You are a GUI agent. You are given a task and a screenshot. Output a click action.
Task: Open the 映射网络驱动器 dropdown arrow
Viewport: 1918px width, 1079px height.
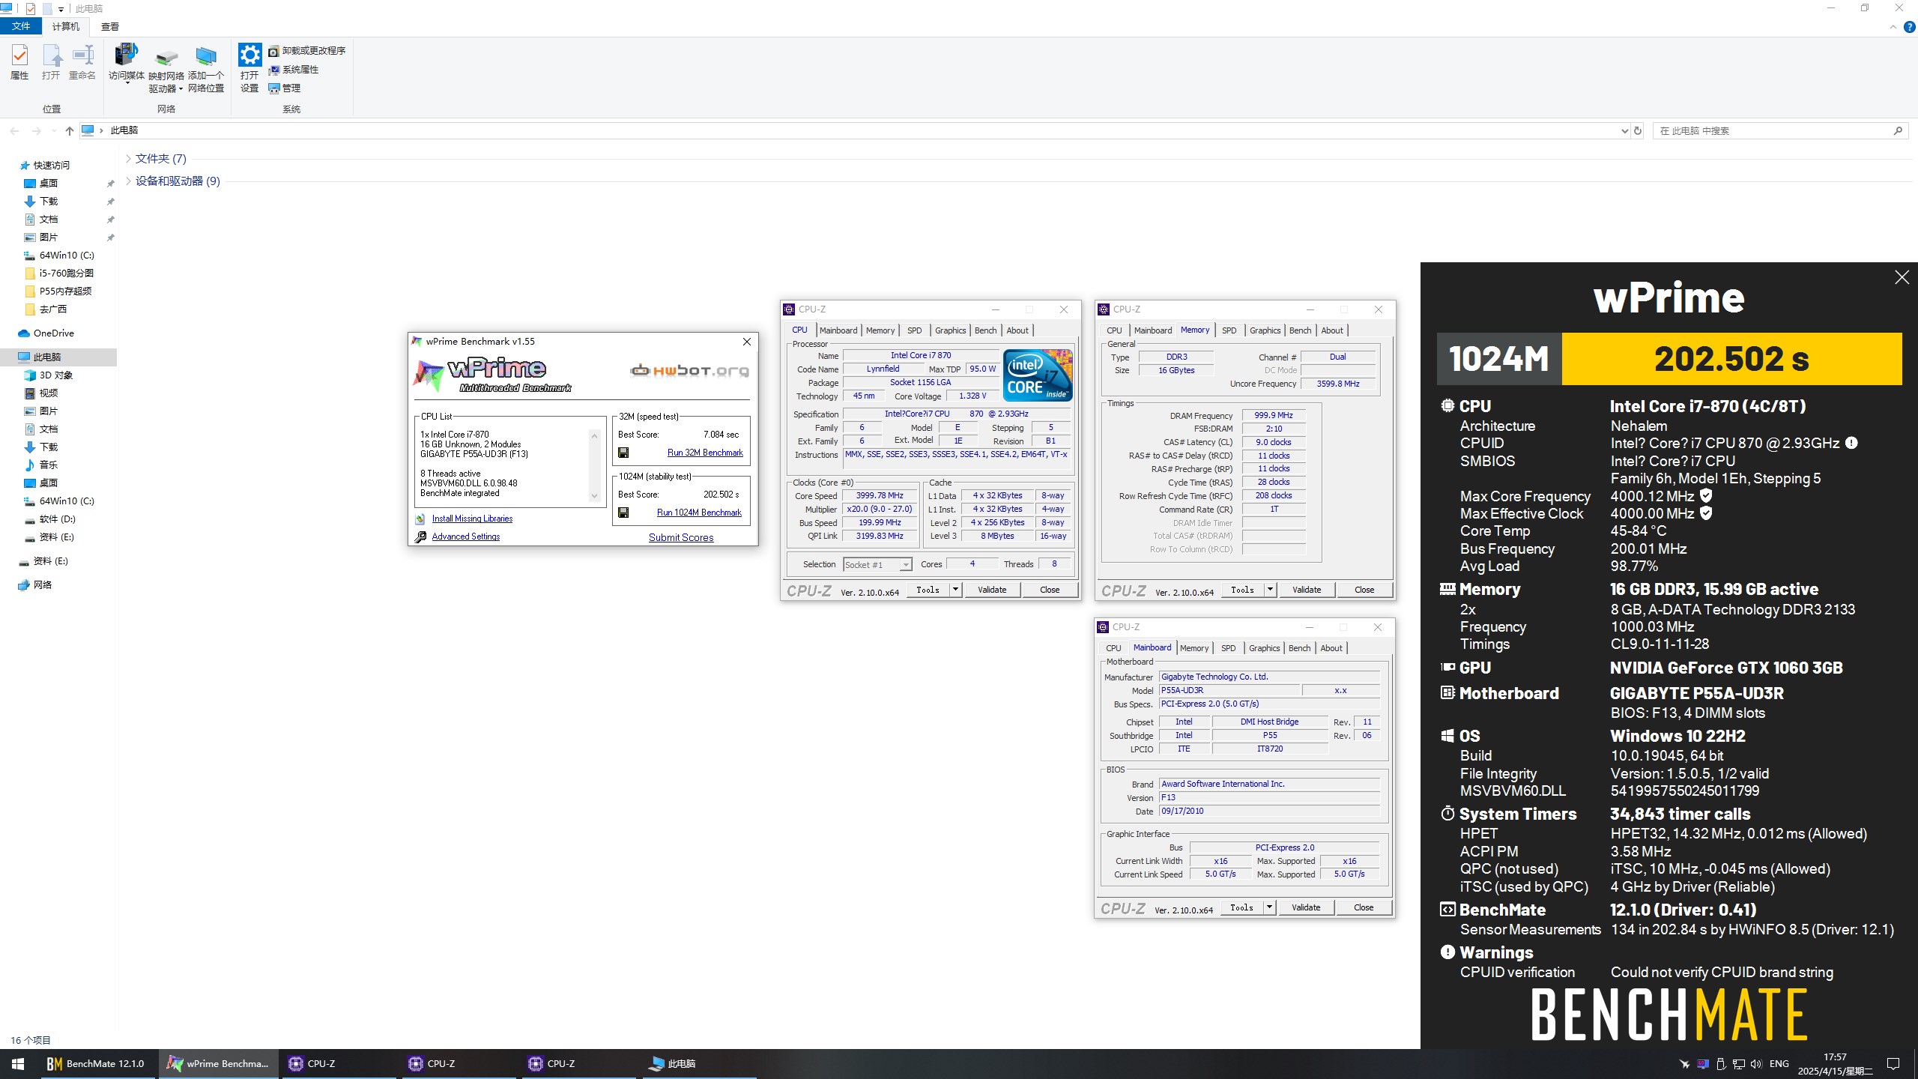click(x=181, y=89)
